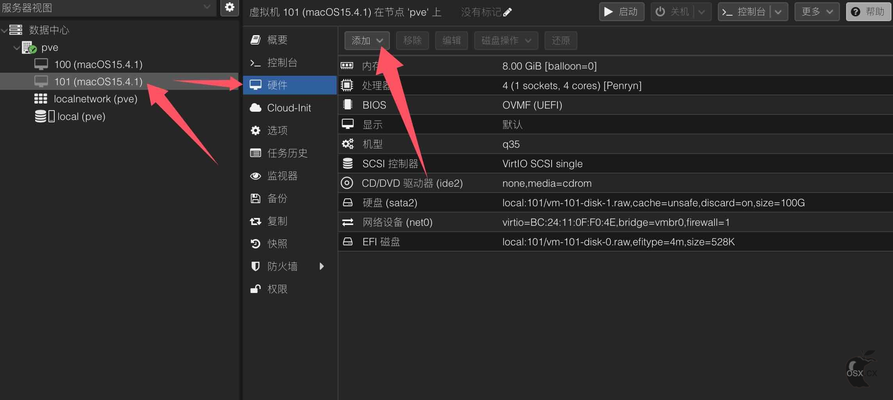Screen dimensions: 893x400
Task: Select the 显示 display row icon
Action: pyautogui.click(x=347, y=124)
